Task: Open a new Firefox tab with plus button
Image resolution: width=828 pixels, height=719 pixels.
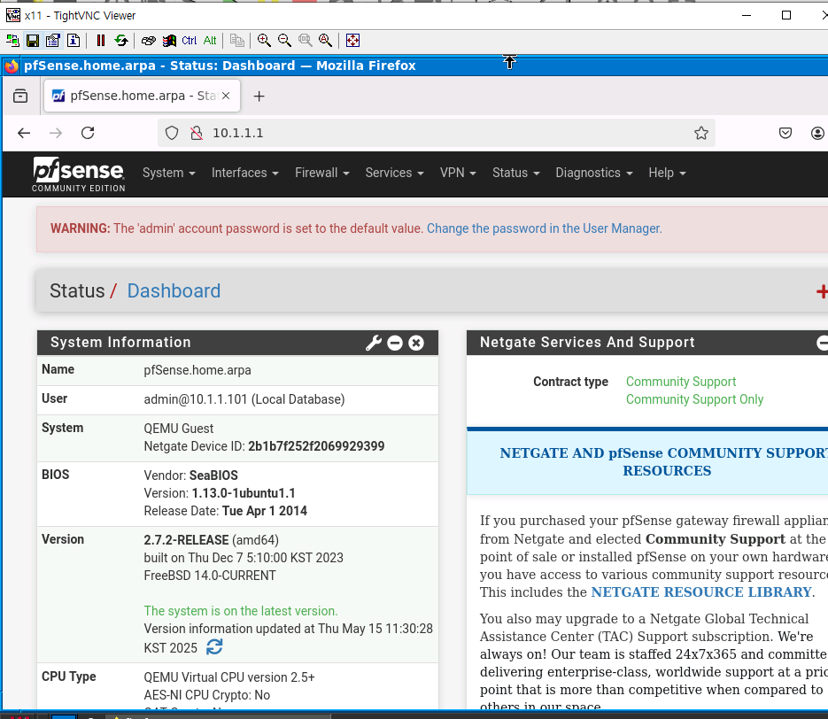Action: [259, 97]
